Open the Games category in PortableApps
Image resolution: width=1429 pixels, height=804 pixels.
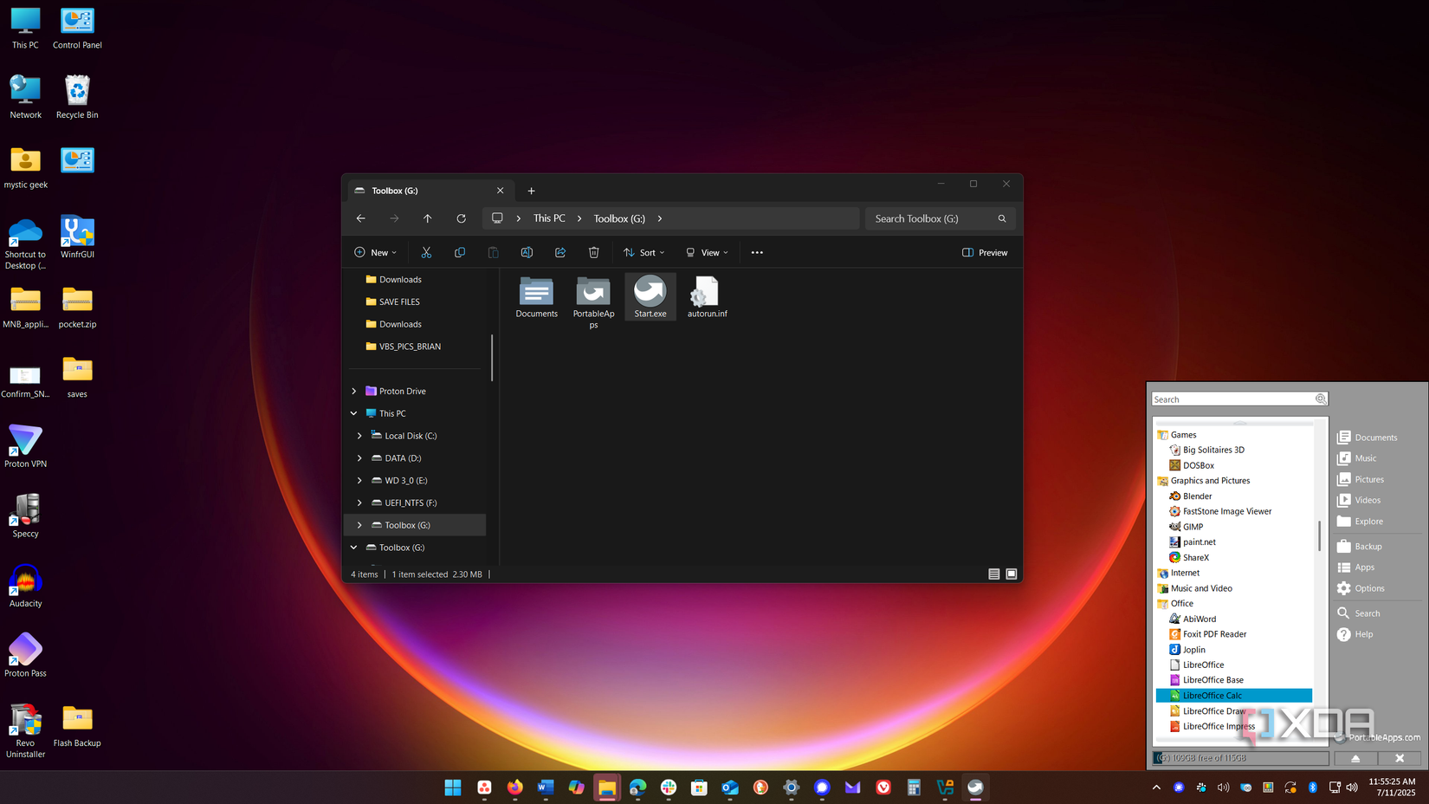pyautogui.click(x=1177, y=435)
